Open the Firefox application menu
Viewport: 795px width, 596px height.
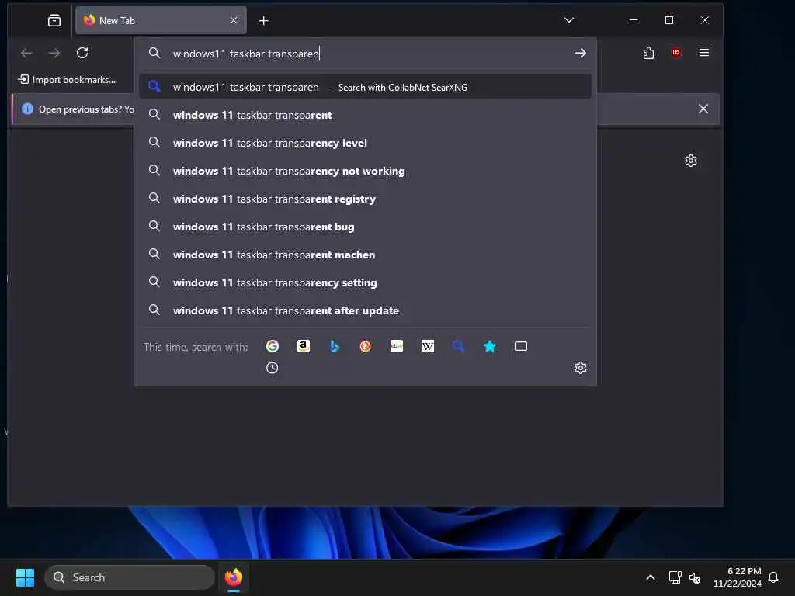(704, 53)
